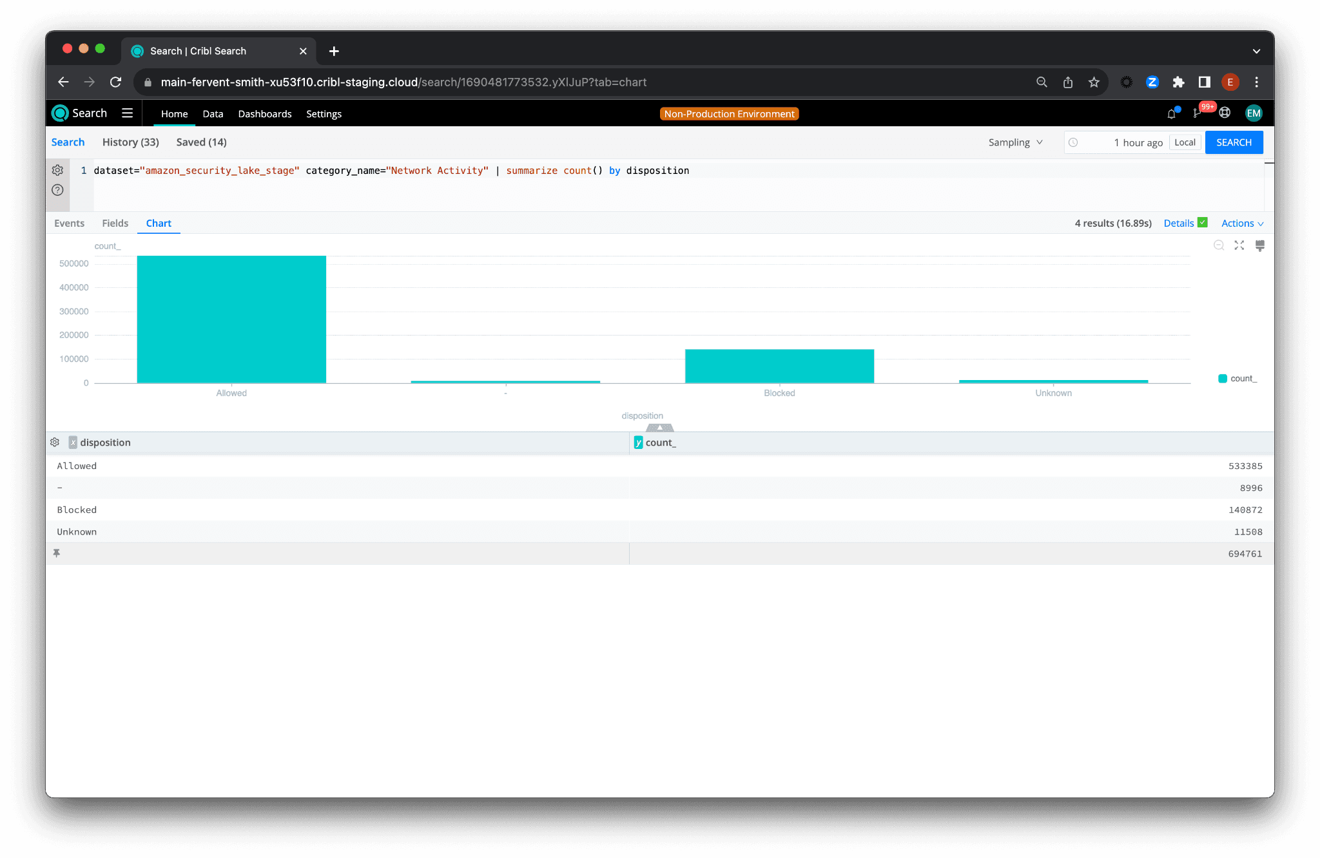The image size is (1320, 858).
Task: Open the notifications bell icon
Action: [1171, 114]
